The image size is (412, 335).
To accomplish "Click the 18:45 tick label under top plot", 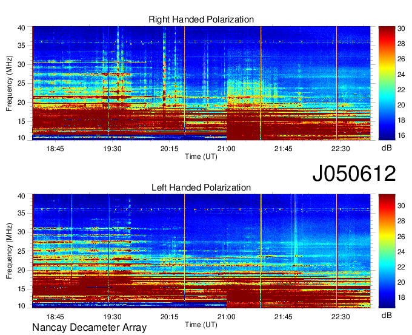I will [x=55, y=149].
